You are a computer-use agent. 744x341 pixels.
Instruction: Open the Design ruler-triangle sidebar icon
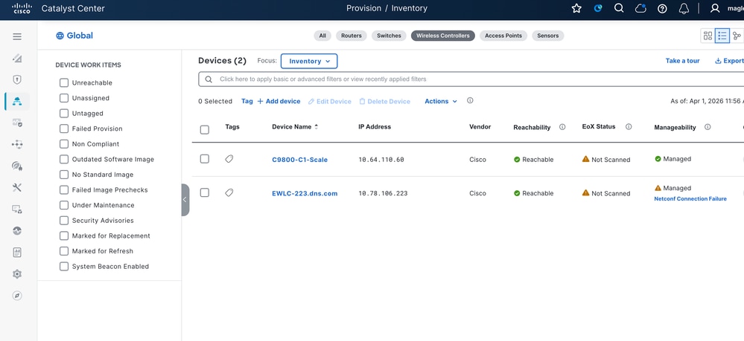pyautogui.click(x=17, y=58)
